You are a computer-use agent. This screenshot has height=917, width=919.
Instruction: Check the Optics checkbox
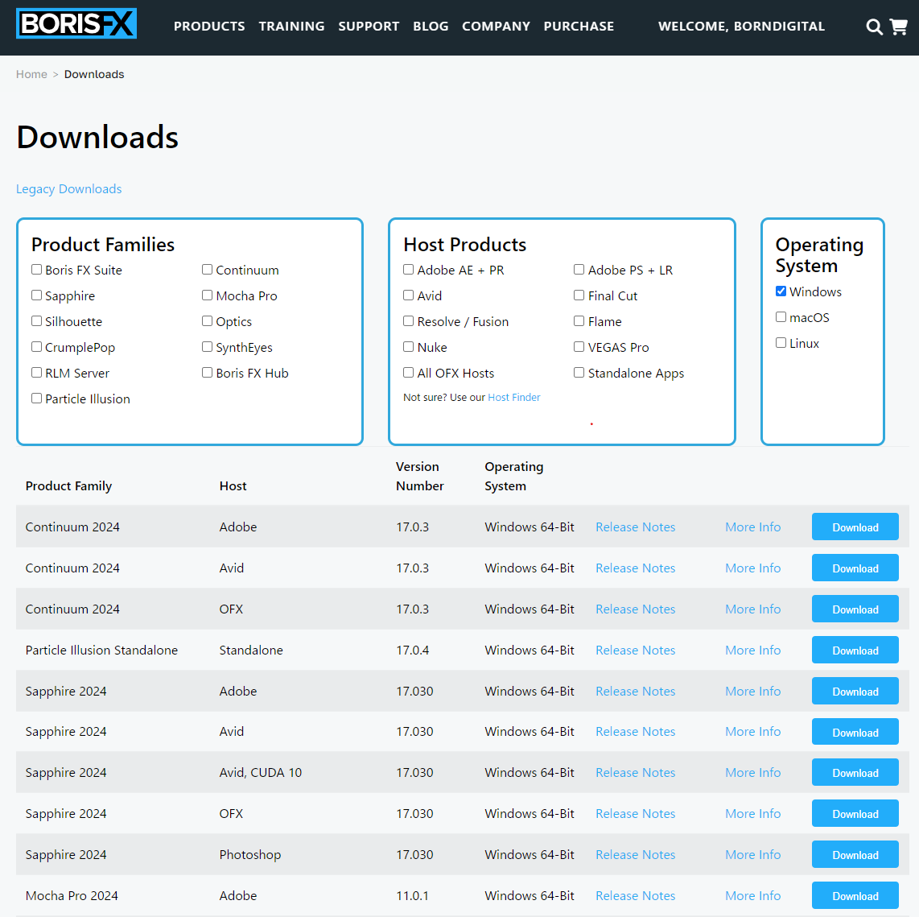pos(207,320)
